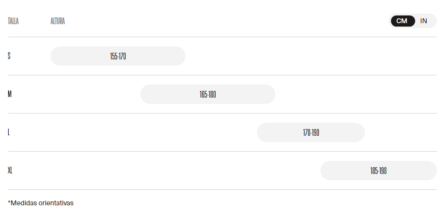Screen dimensions: 445x214
Task: Click the ALTURA column header
Action: [x=58, y=21]
